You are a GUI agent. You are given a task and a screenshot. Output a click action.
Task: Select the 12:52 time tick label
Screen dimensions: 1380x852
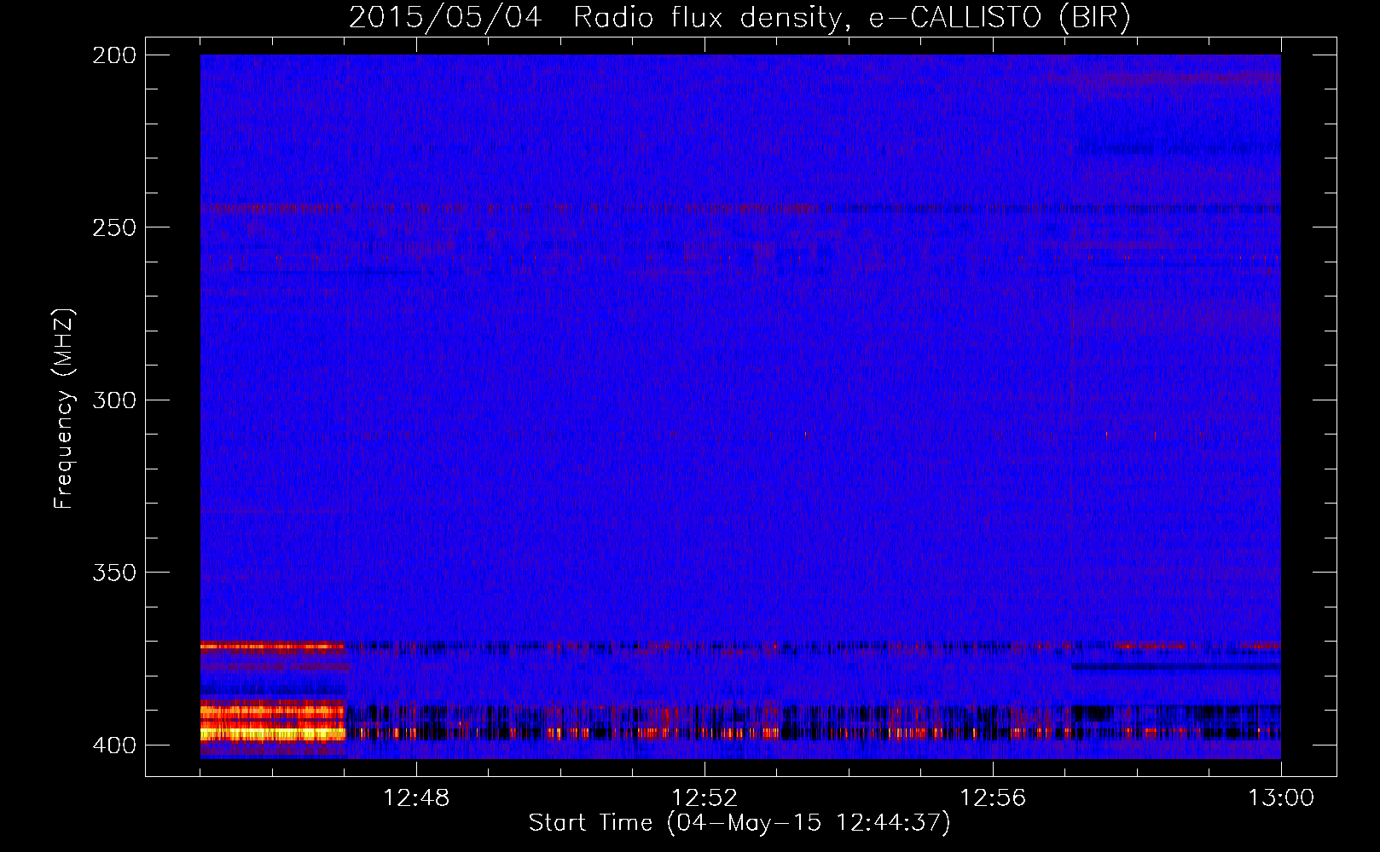point(704,798)
